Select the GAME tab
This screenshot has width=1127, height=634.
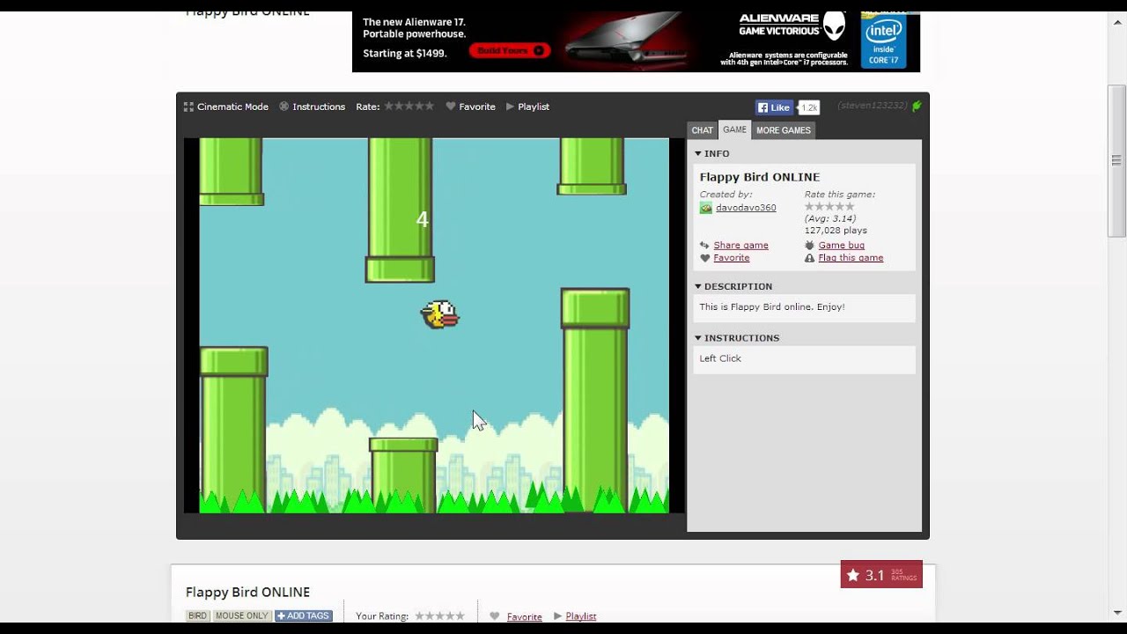(x=734, y=130)
